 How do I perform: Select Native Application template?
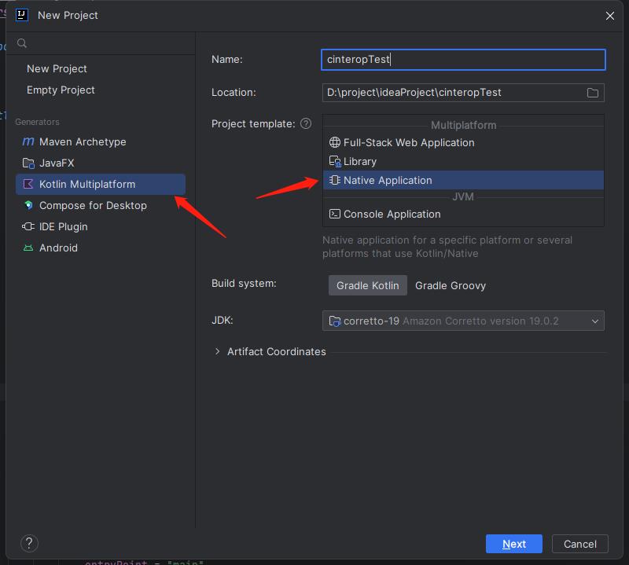pos(463,180)
